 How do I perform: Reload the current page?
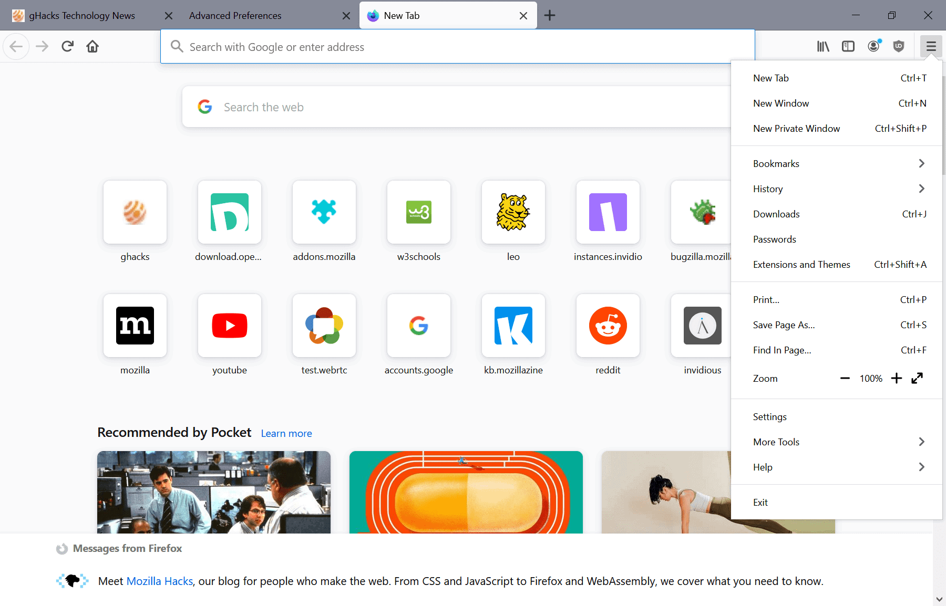(67, 46)
